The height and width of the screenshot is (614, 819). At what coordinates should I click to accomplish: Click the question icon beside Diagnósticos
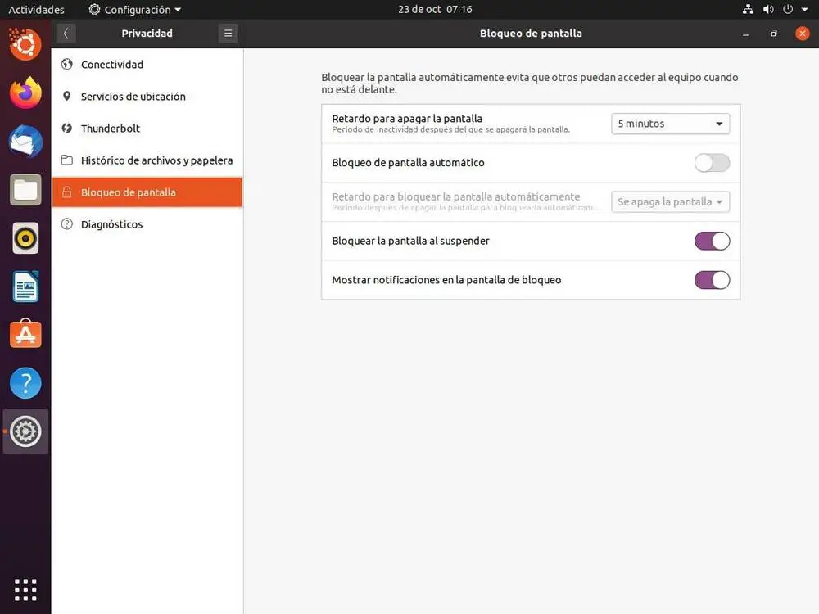67,224
